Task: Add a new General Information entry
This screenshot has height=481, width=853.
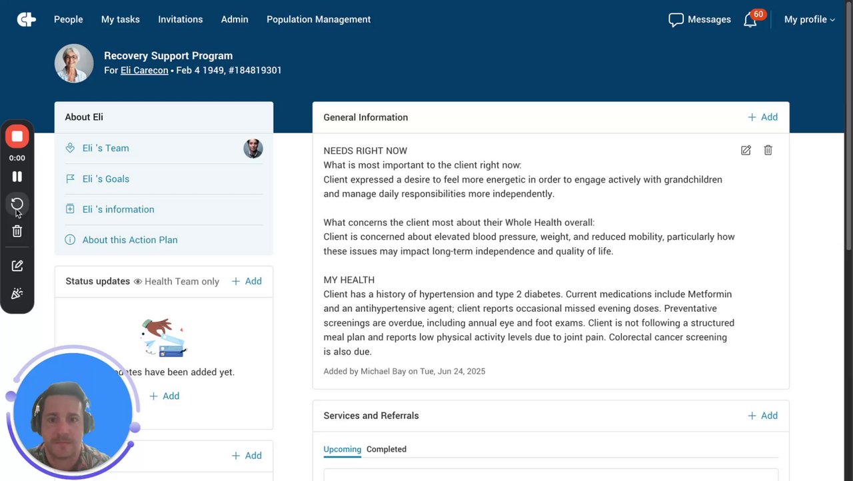Action: click(762, 117)
